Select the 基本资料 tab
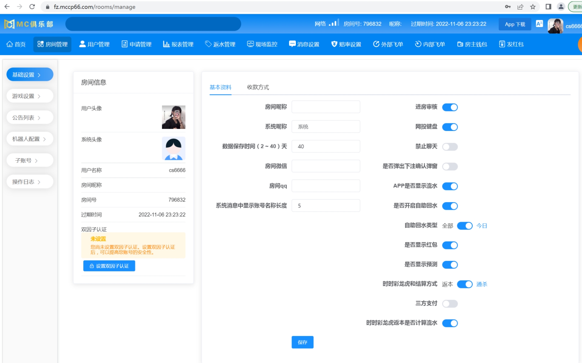This screenshot has width=582, height=363. (220, 87)
